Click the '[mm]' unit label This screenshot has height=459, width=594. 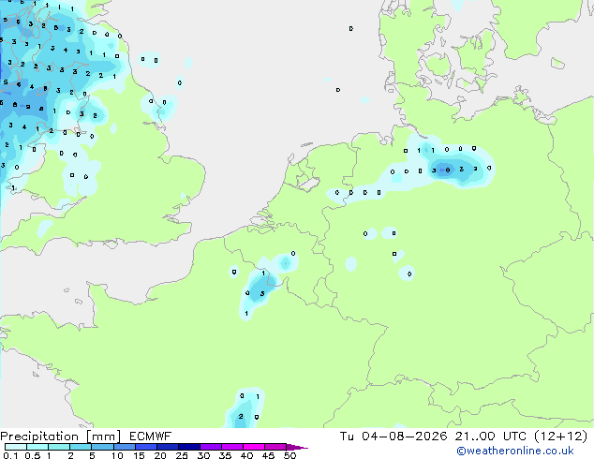(x=104, y=437)
